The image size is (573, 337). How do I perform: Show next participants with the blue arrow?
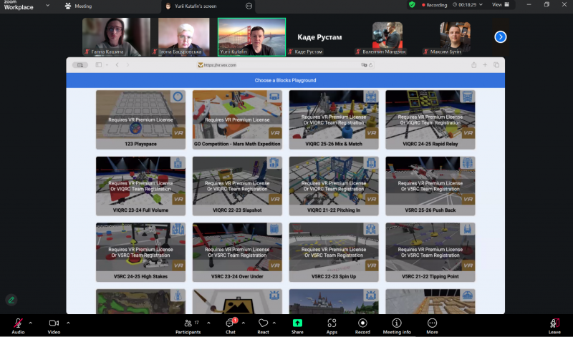click(x=501, y=36)
